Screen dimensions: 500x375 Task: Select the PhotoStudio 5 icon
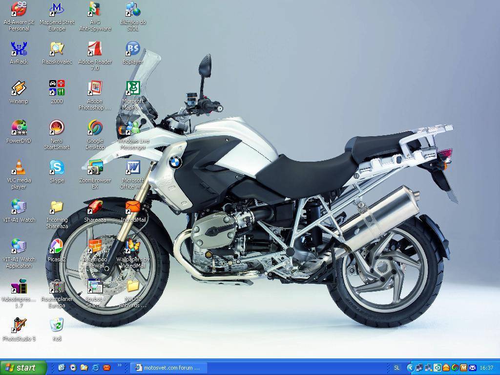19,330
